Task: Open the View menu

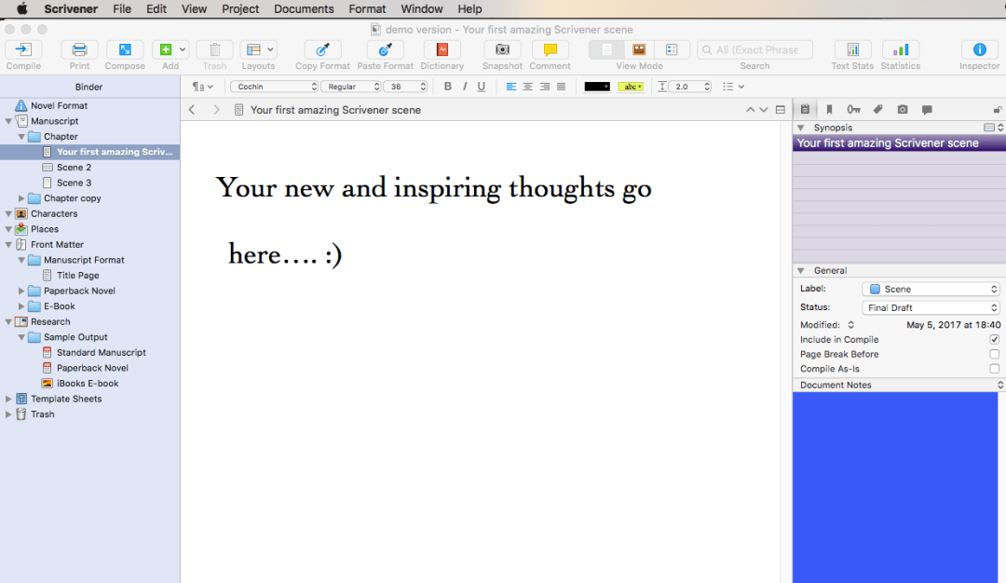Action: 194,9
